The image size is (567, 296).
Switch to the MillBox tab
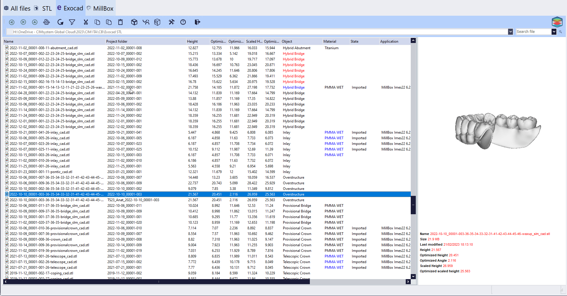click(100, 8)
